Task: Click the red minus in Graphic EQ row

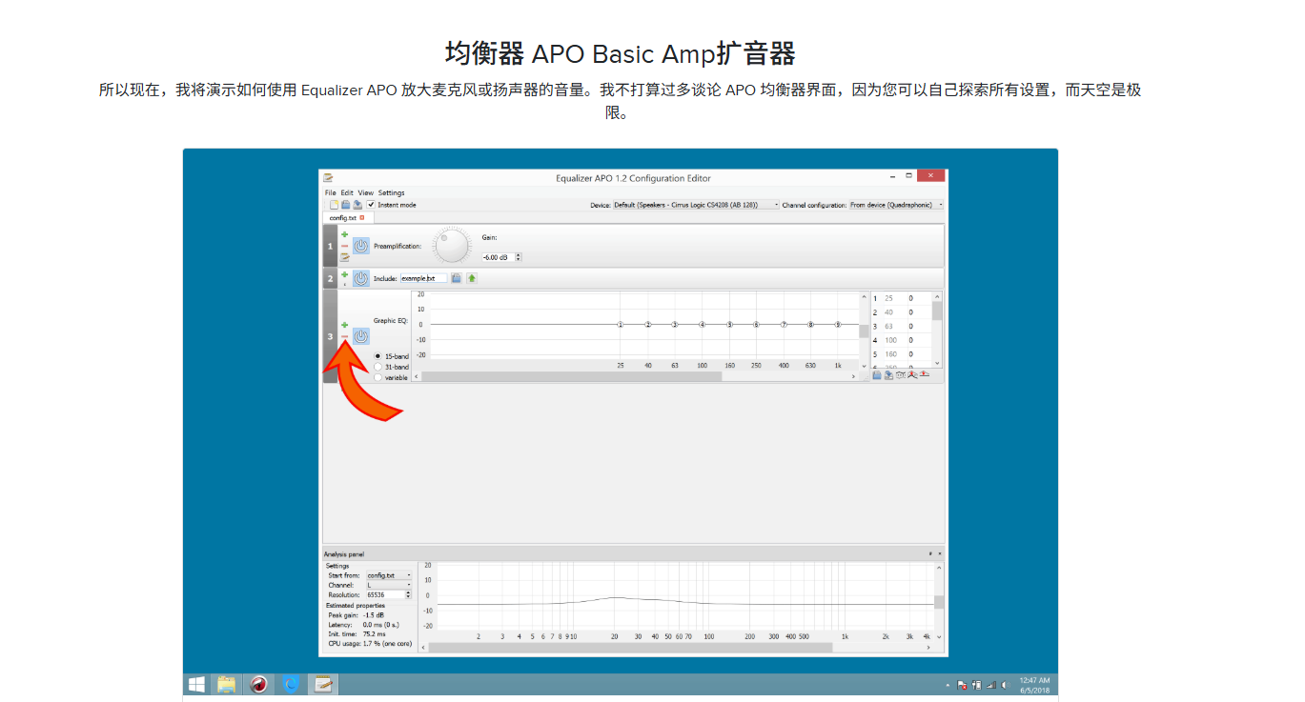Action: coord(345,336)
